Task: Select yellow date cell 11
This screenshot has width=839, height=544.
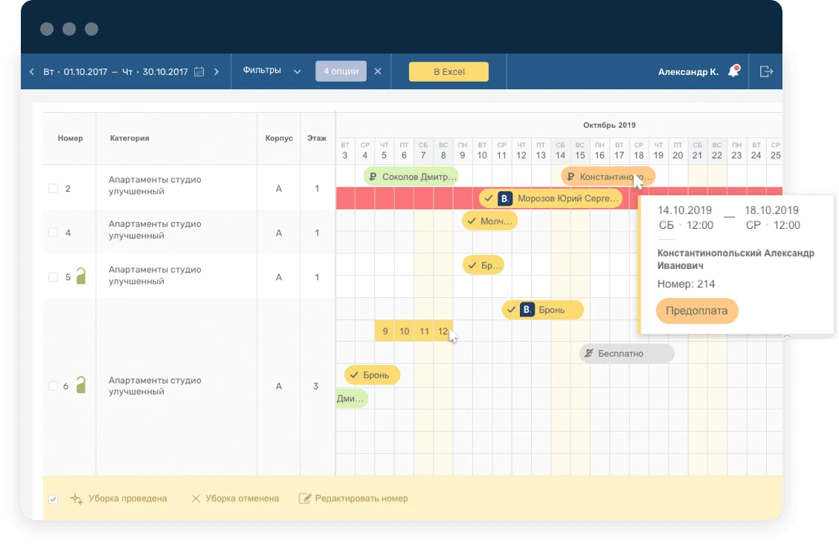Action: (x=424, y=331)
